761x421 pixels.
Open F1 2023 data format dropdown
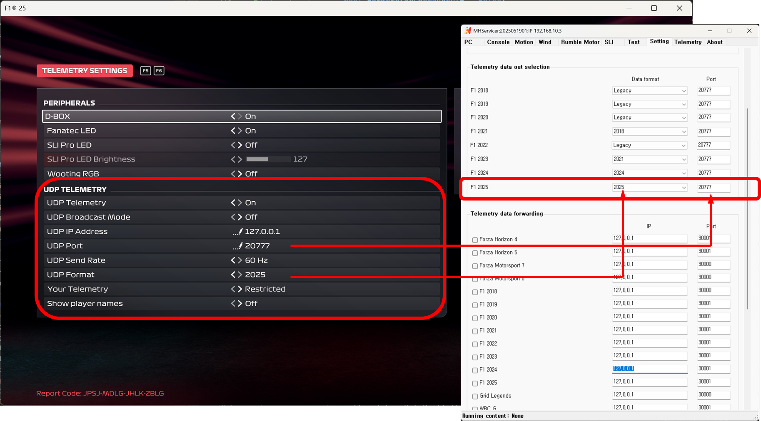[649, 159]
